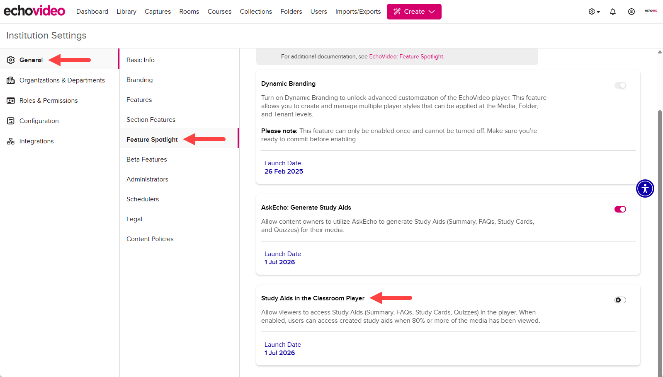Toggle the Dynamic Branding switch
Screen dimensions: 663x377
click(x=620, y=85)
